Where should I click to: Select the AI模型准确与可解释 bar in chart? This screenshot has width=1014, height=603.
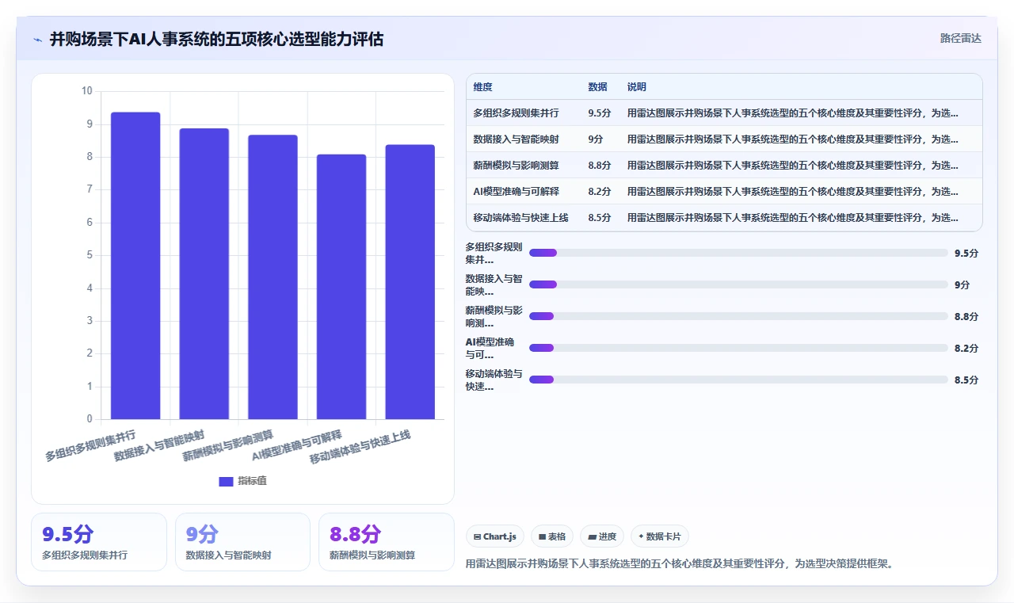point(341,287)
